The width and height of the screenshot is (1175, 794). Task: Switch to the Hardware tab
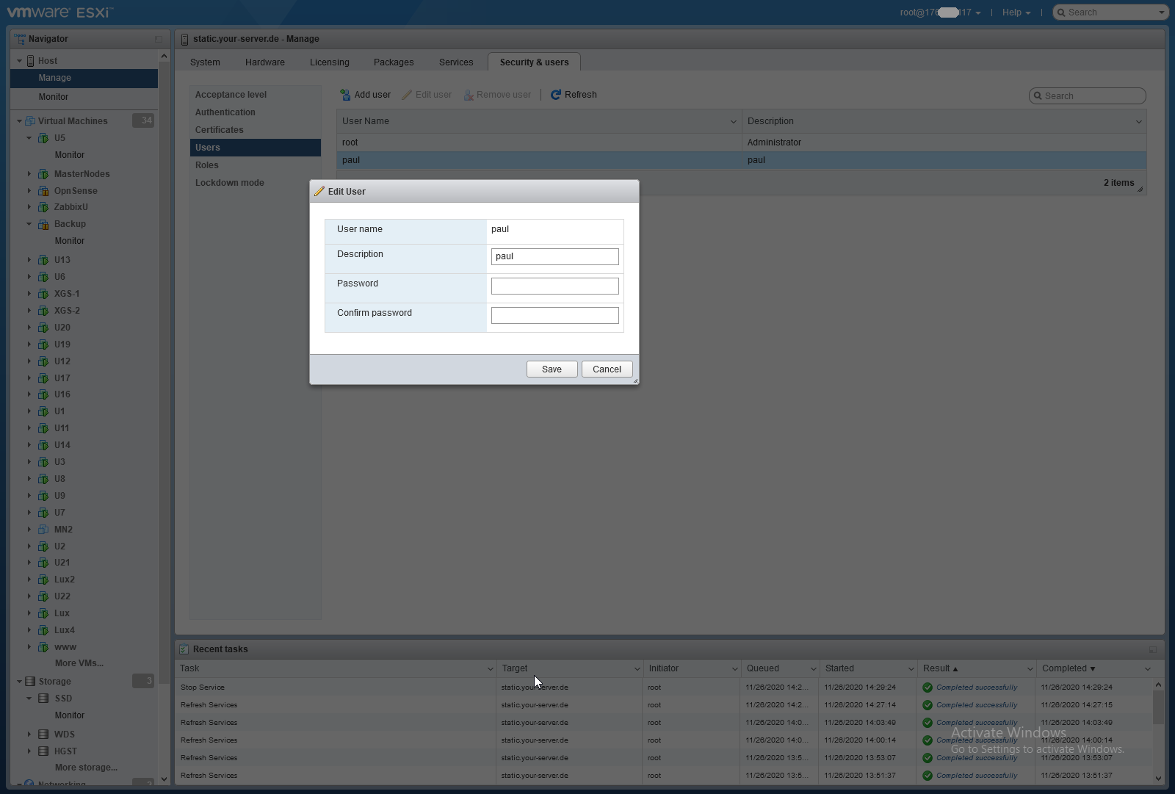click(265, 62)
